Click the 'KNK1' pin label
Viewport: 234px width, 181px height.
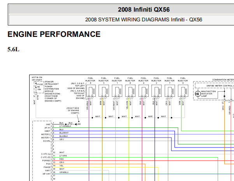coord(48,171)
